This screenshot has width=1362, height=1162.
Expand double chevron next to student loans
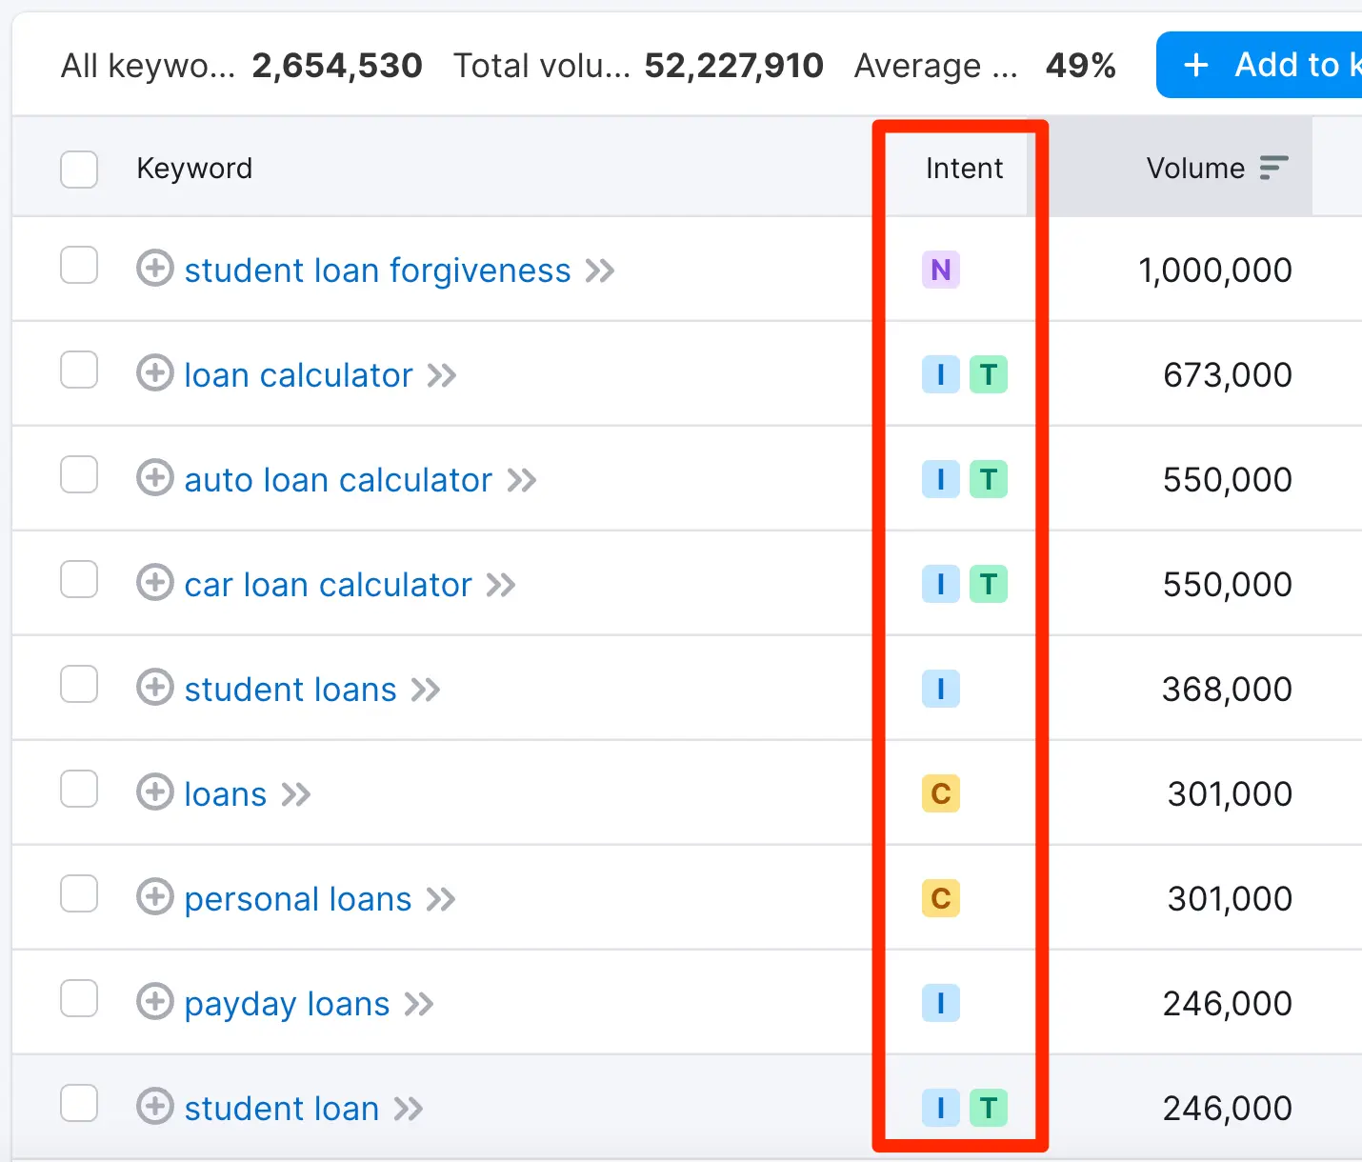[x=426, y=690]
